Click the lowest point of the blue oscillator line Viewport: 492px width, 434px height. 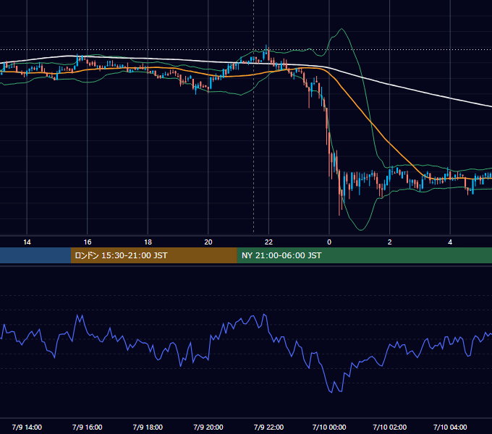(331, 392)
